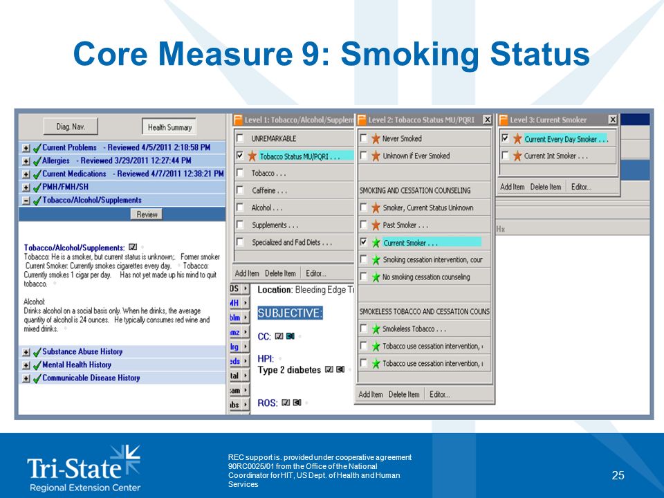Uncheck the Tobacco Status MU/PQRI checkbox

pos(240,156)
